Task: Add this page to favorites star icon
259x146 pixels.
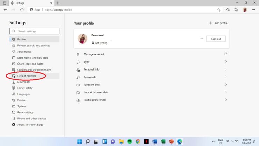Action: tap(219, 10)
